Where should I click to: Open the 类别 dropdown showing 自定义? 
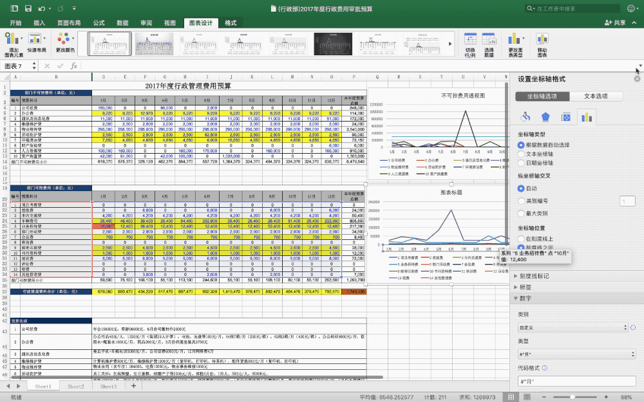(573, 327)
